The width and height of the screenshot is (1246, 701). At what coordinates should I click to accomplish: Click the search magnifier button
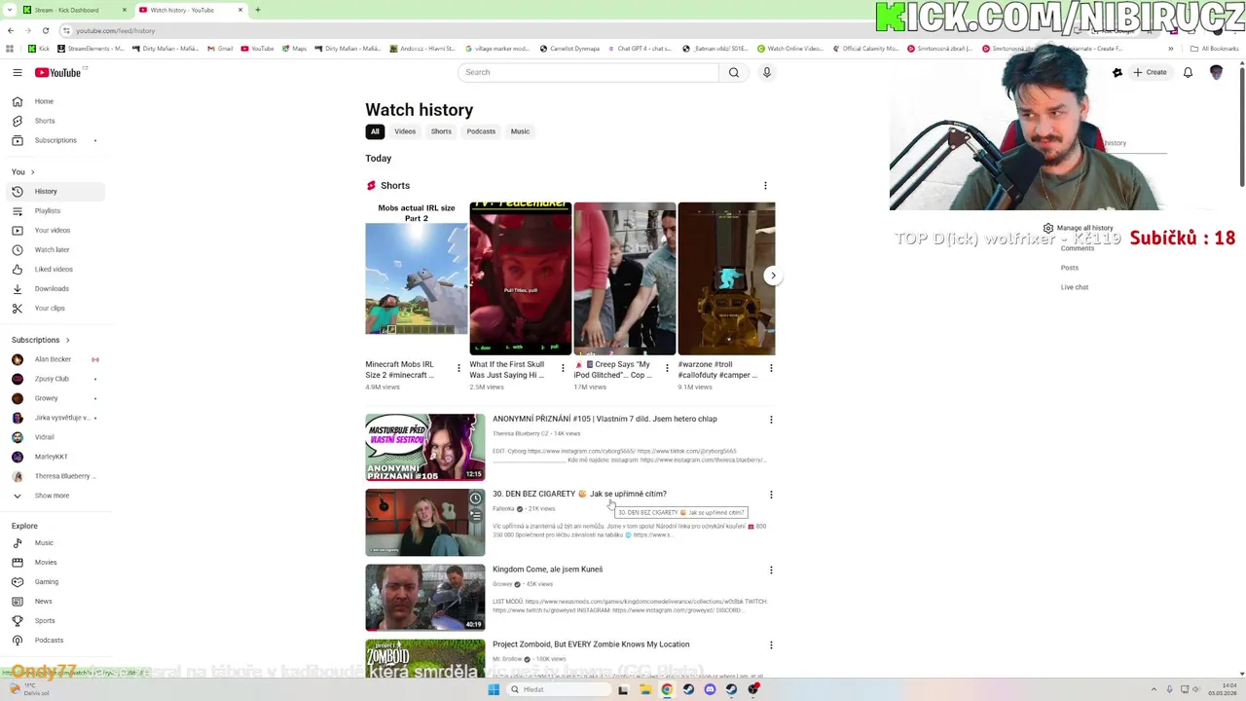click(734, 72)
